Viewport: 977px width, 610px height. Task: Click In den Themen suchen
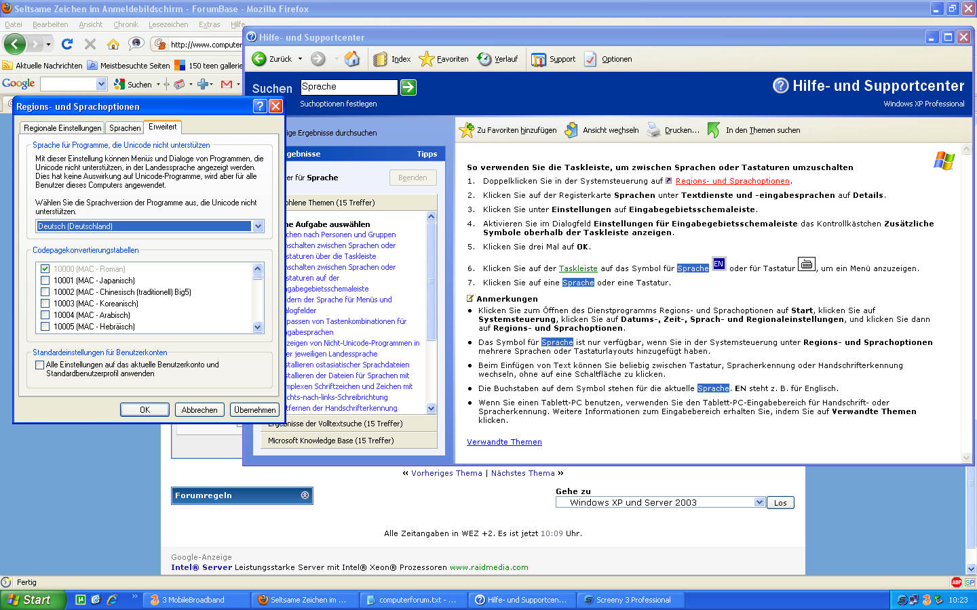click(753, 130)
